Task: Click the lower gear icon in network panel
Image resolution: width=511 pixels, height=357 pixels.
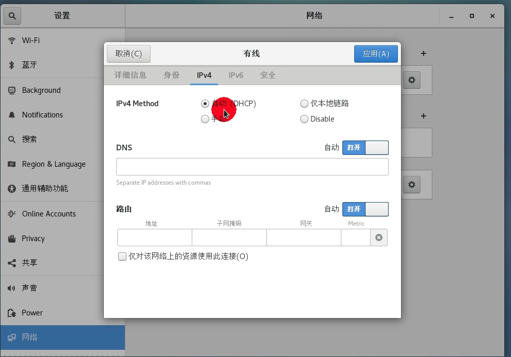Action: tap(412, 185)
